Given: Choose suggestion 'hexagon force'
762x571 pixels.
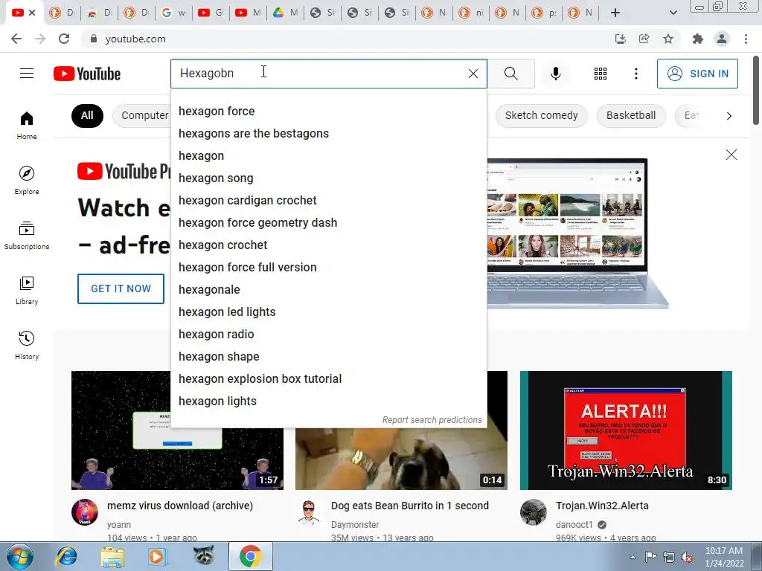Looking at the screenshot, I should click(328, 112).
